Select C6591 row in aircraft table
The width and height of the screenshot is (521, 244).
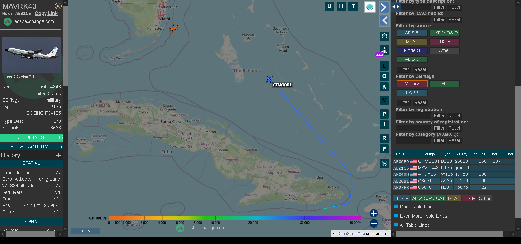point(454,181)
